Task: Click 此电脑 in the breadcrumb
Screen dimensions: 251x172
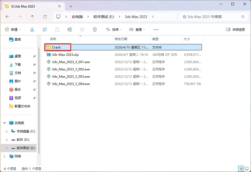Action: (77, 17)
